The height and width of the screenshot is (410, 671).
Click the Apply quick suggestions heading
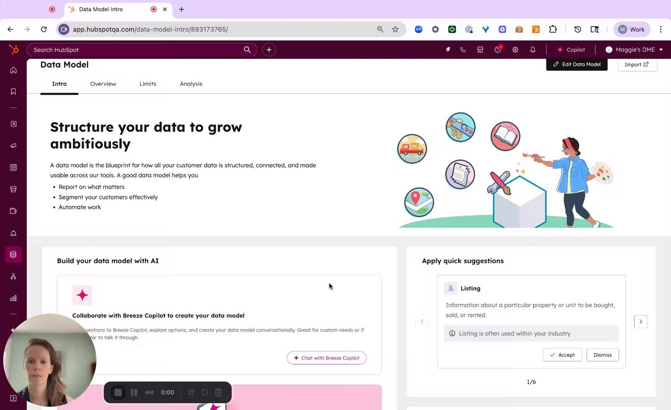click(x=463, y=261)
